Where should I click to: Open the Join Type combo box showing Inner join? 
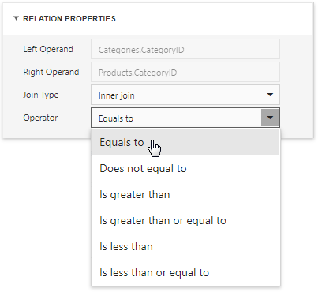click(x=185, y=95)
